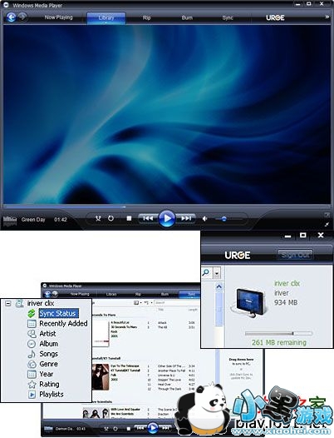Switch to compact mode via corner arrow

(327, 224)
